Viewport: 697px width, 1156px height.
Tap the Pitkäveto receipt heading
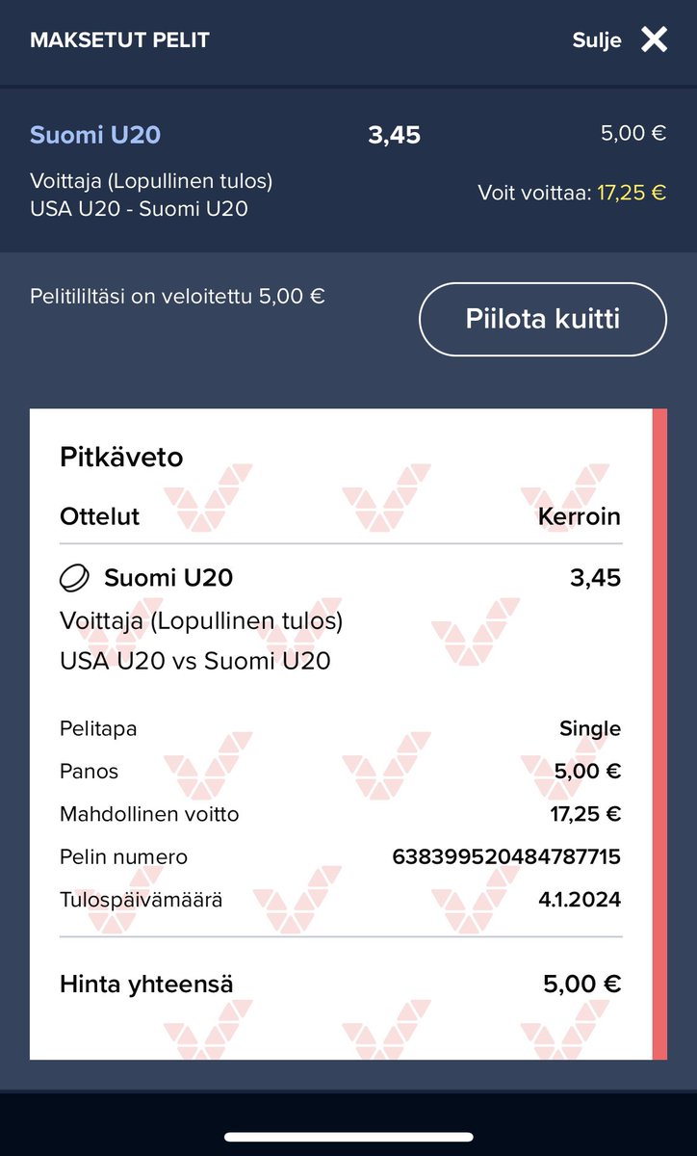(121, 457)
